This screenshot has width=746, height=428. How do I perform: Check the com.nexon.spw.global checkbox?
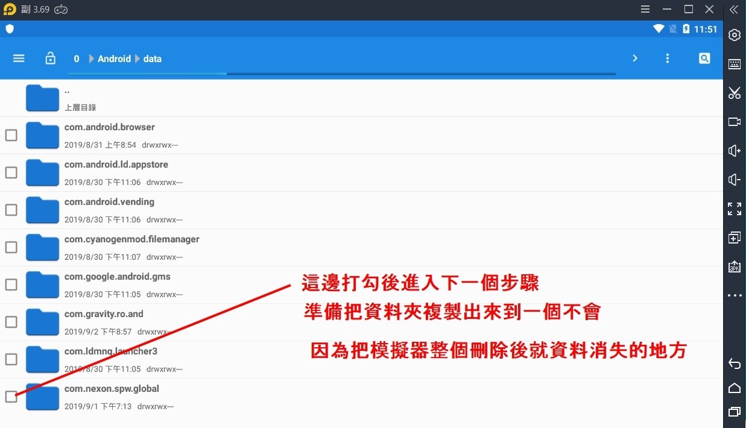11,397
